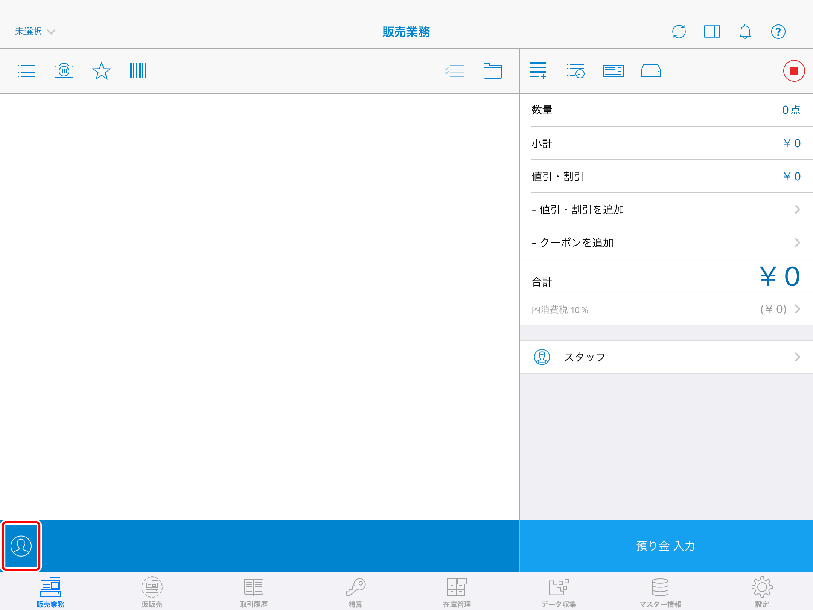813x610 pixels.
Task: Open the checklist lines icon
Action: click(x=454, y=71)
